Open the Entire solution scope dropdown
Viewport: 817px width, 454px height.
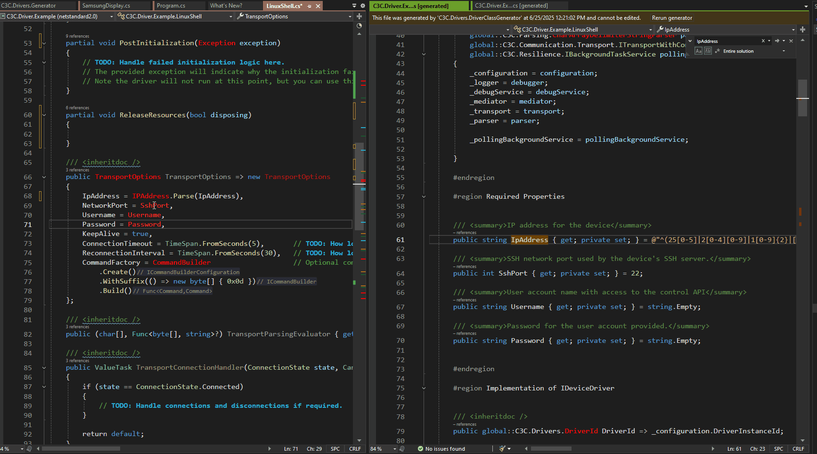pos(783,51)
